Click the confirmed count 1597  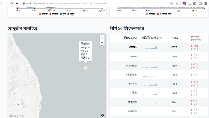point(174,66)
